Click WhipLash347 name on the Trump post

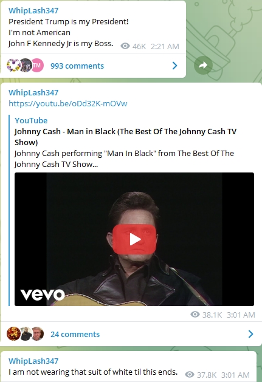[33, 10]
